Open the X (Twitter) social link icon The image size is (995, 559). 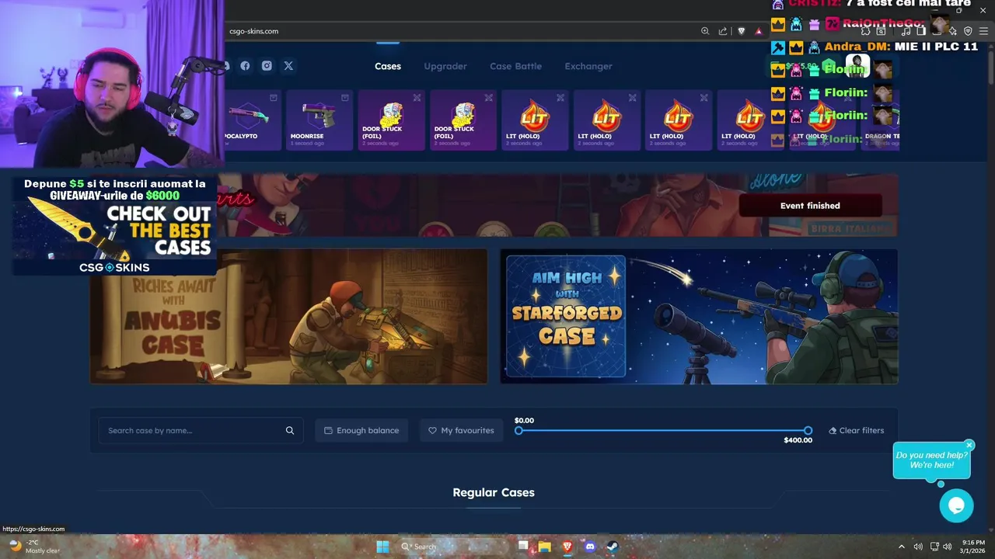288,66
